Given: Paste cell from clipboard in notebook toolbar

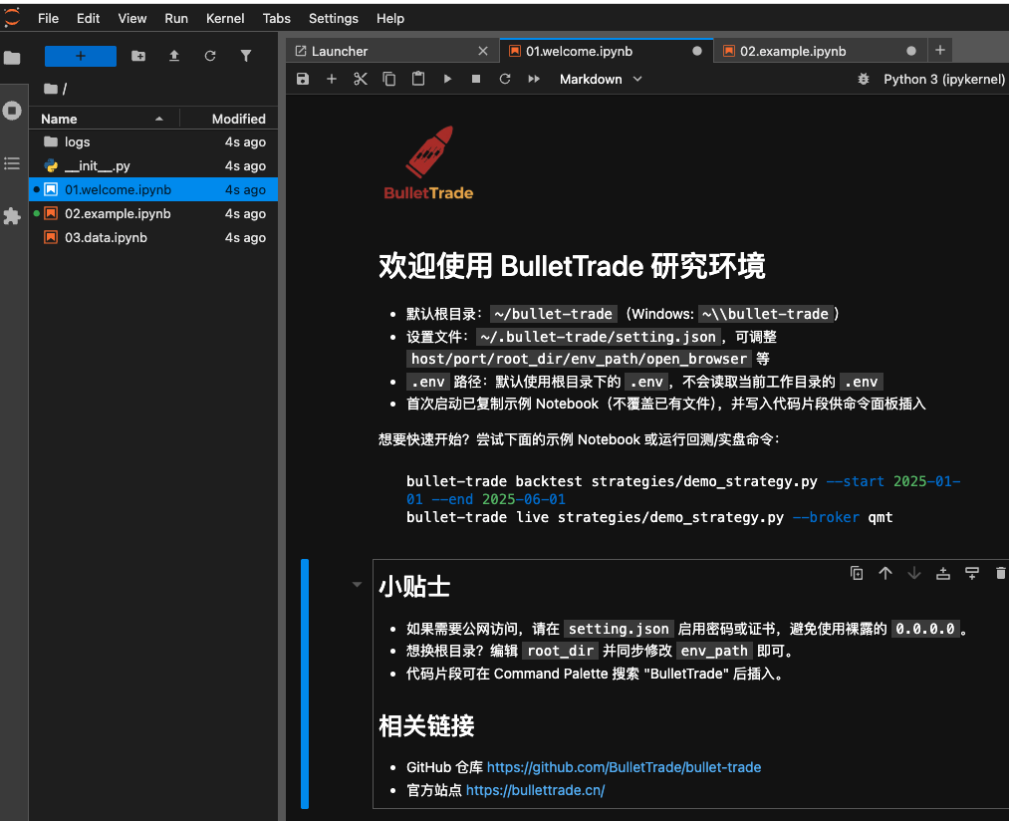Looking at the screenshot, I should [x=418, y=79].
